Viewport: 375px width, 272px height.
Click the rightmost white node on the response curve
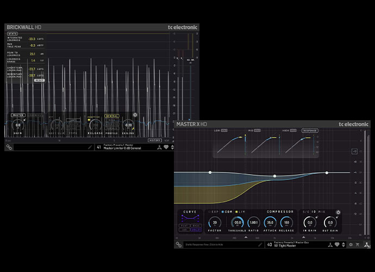point(327,172)
